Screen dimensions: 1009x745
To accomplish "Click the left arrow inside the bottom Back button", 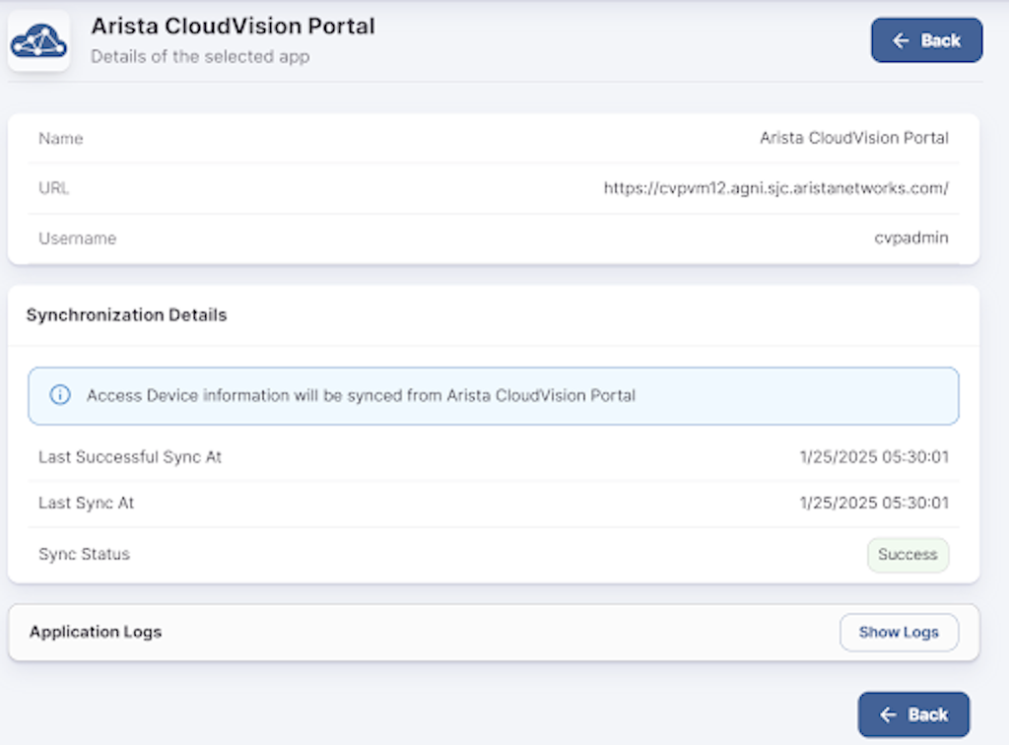I will click(887, 714).
